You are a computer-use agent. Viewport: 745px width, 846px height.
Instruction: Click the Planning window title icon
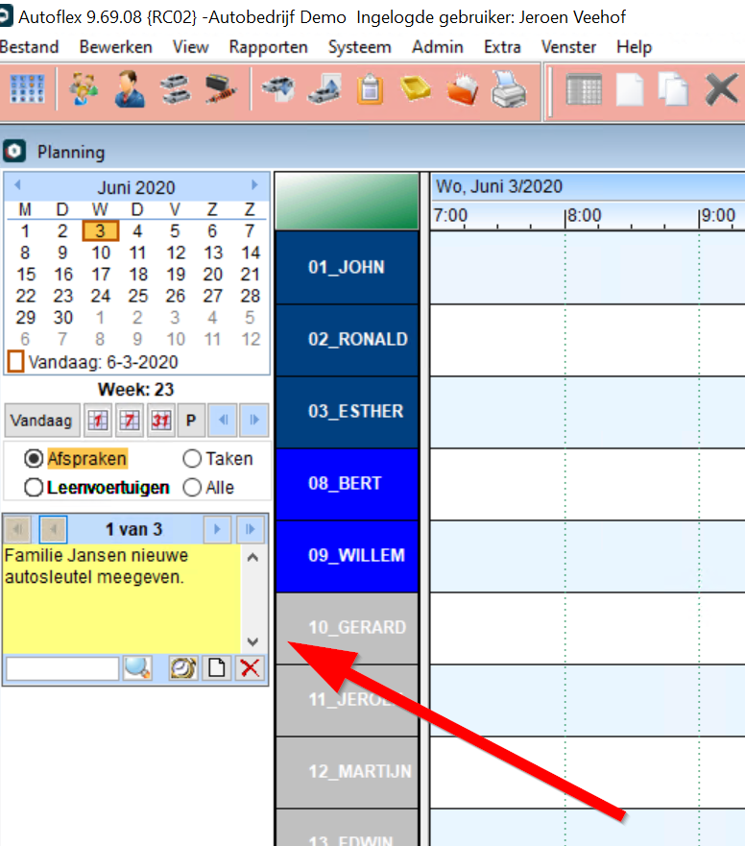click(14, 151)
